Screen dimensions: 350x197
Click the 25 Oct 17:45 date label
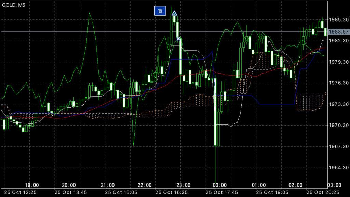tap(222, 192)
